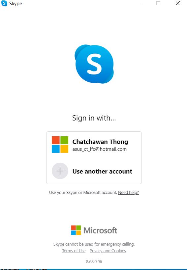This screenshot has width=187, height=270.
Task: Click the Sign in with... heading
Action: (94, 118)
